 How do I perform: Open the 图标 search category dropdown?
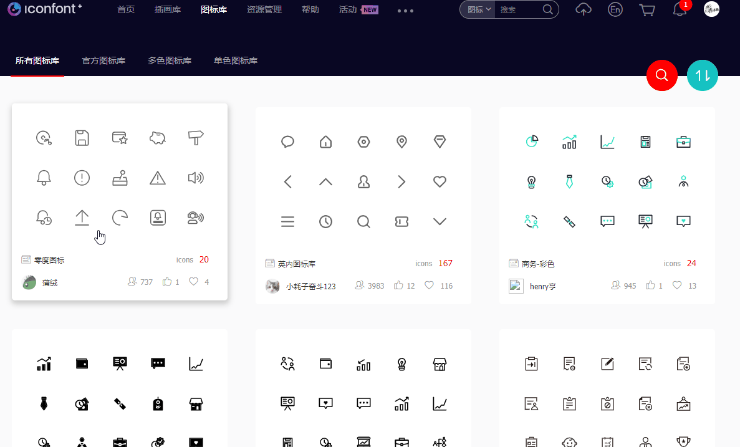pyautogui.click(x=477, y=9)
